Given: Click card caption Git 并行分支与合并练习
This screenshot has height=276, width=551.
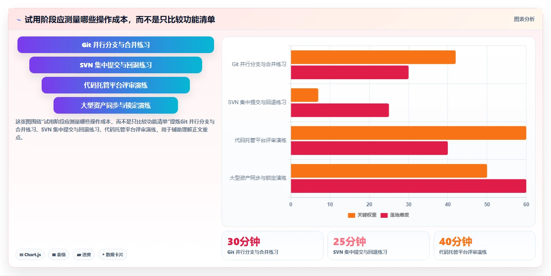Looking at the screenshot, I should click(x=253, y=252).
